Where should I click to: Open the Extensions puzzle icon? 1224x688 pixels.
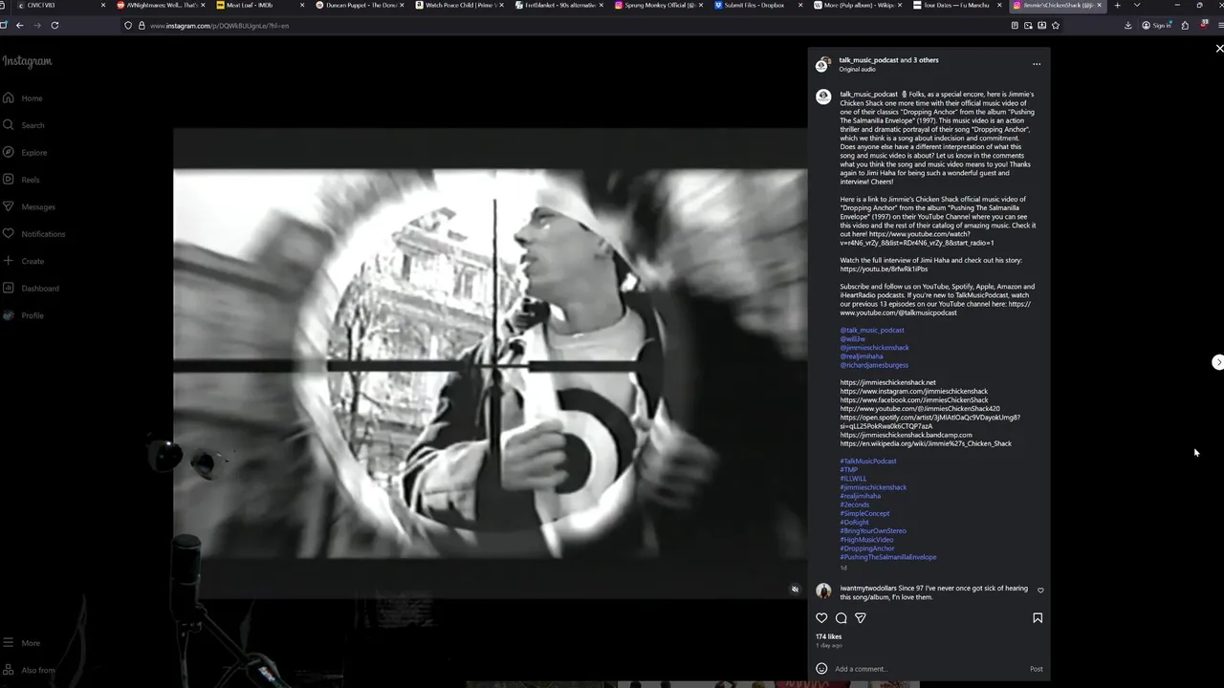1185,25
